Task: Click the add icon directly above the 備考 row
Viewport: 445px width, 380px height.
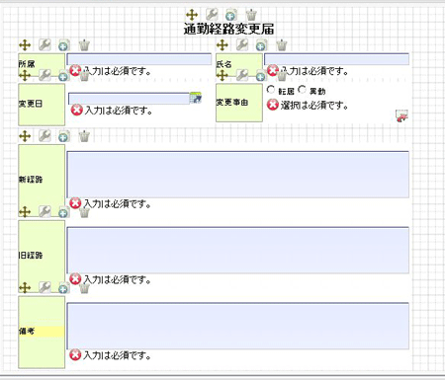Action: coord(64,288)
